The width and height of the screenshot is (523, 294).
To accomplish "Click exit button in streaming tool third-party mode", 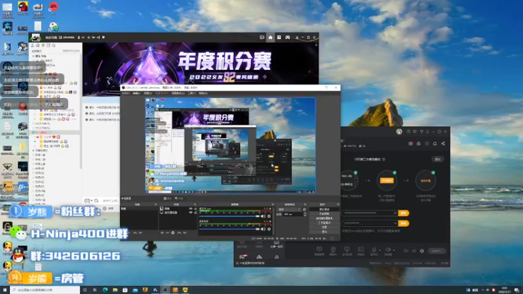I will click(x=437, y=159).
